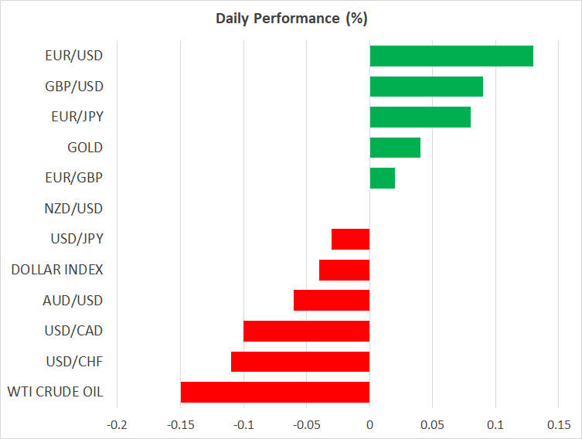Image resolution: width=582 pixels, height=439 pixels.
Task: Click the red AUD/USD bar
Action: coord(332,300)
